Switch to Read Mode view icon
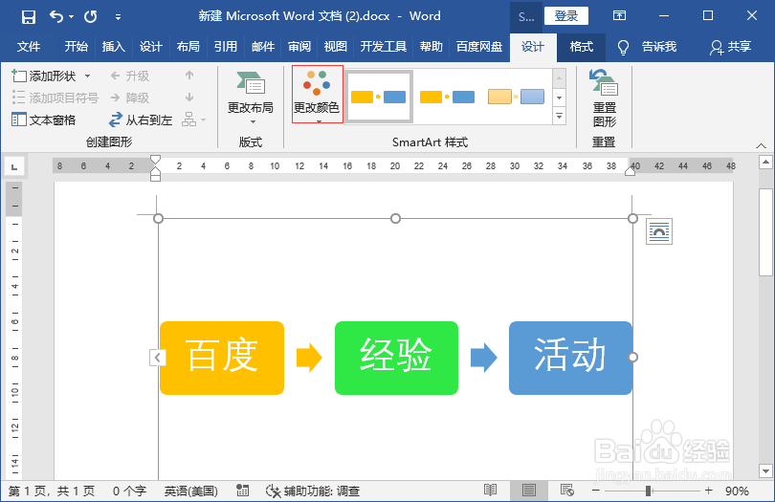 tap(490, 491)
